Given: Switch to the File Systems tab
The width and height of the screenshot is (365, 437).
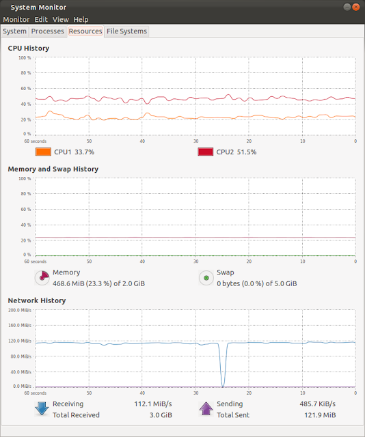Looking at the screenshot, I should (x=126, y=31).
